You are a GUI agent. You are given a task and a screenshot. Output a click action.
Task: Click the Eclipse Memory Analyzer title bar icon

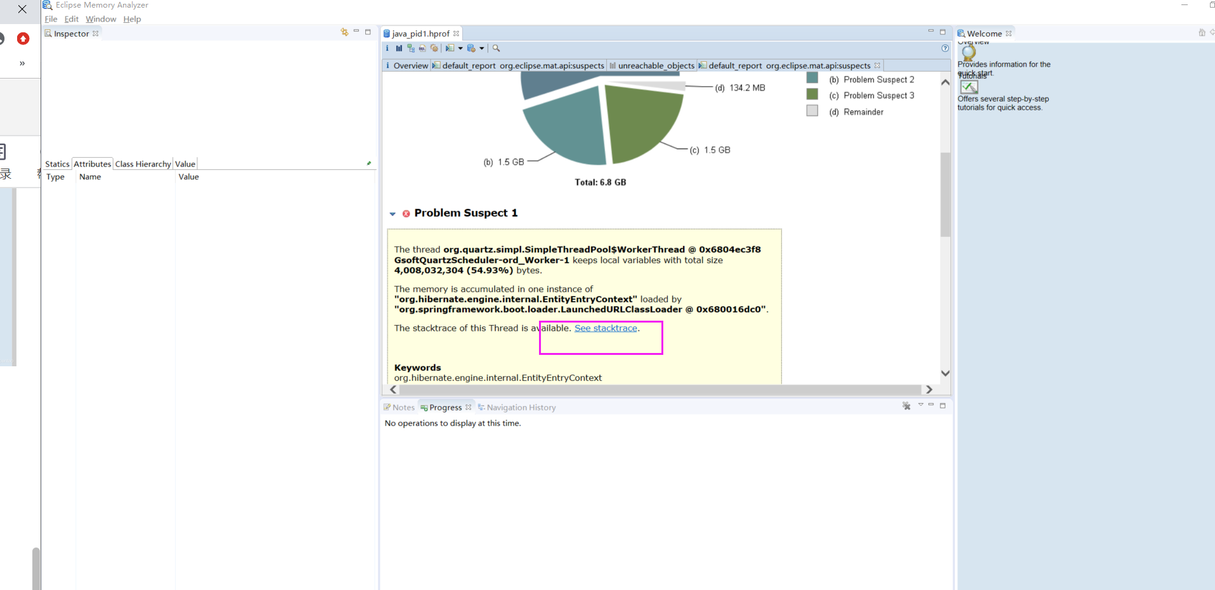coord(47,5)
